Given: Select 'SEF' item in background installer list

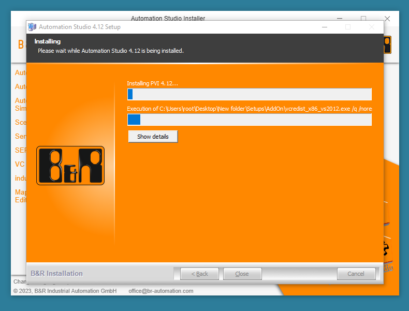Looking at the screenshot, I should [20, 150].
